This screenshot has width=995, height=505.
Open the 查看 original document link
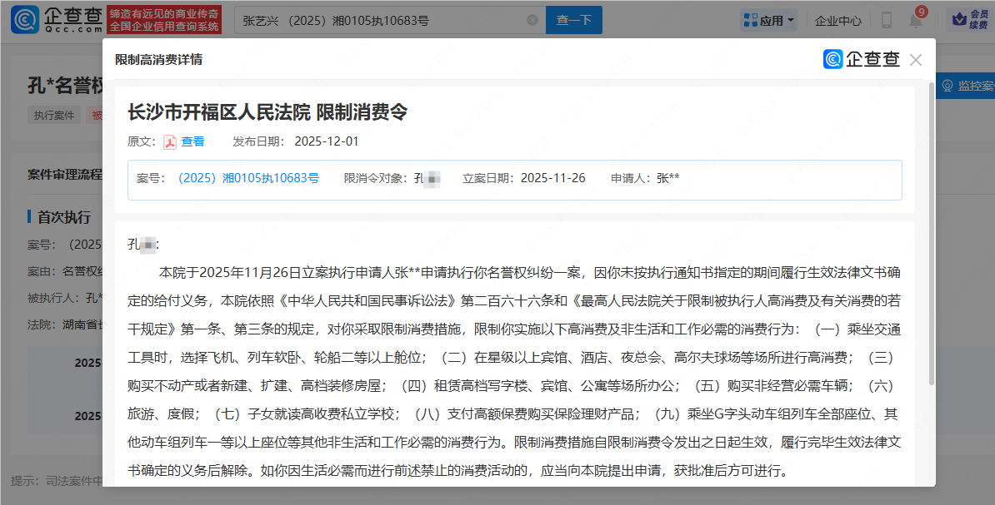pyautogui.click(x=192, y=141)
